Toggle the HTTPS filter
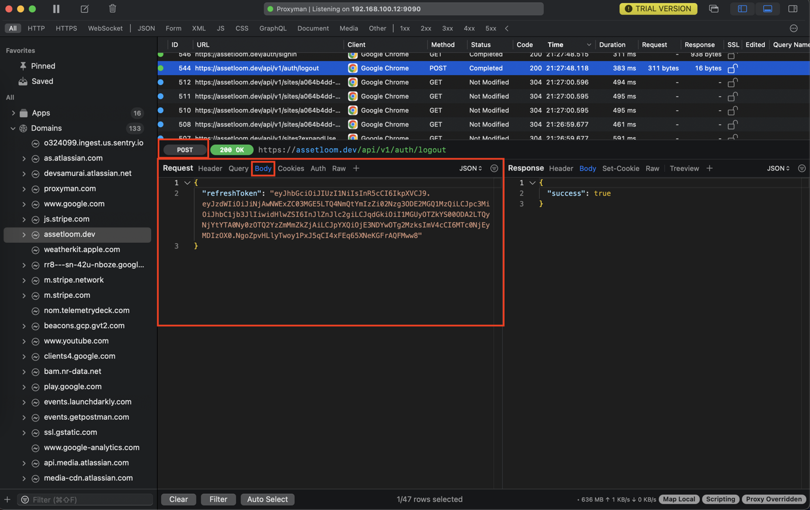 [66, 28]
